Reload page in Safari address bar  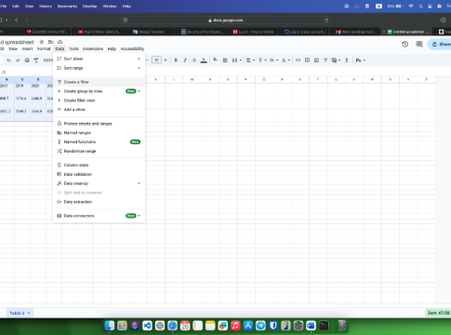(326, 20)
